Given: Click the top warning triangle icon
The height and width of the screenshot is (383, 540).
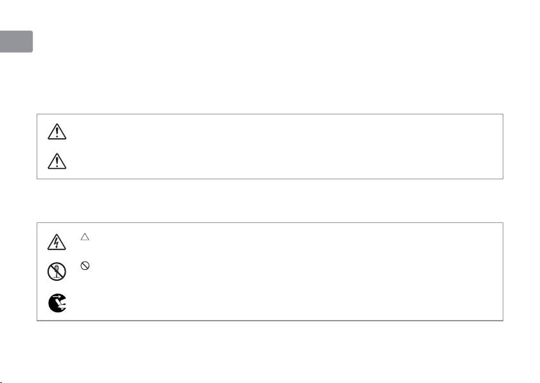Looking at the screenshot, I should 57,132.
